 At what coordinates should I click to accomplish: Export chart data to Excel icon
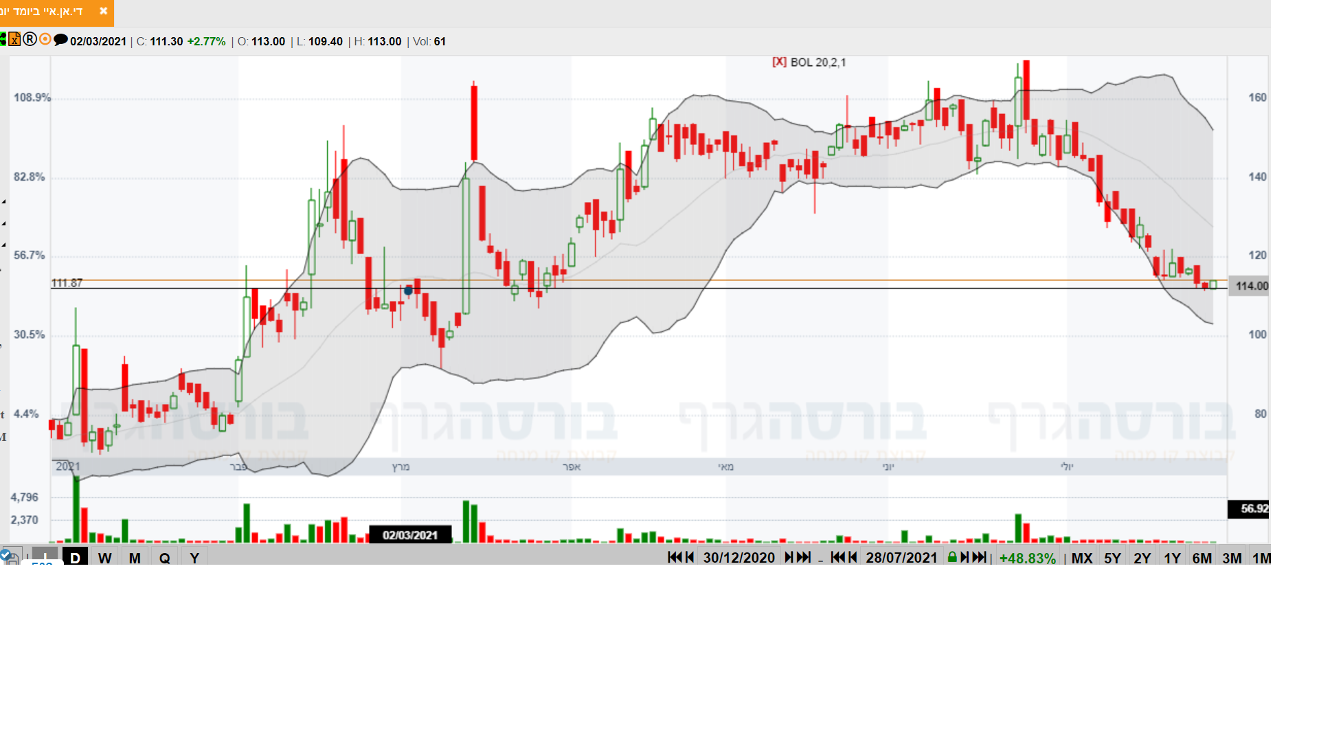point(14,40)
